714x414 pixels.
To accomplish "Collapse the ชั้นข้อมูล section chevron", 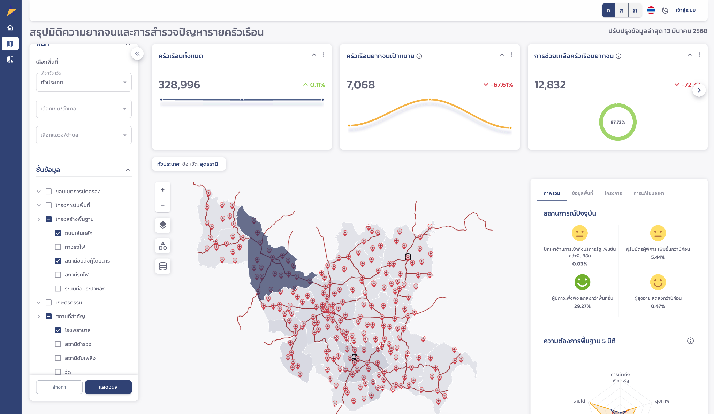I will pos(128,170).
